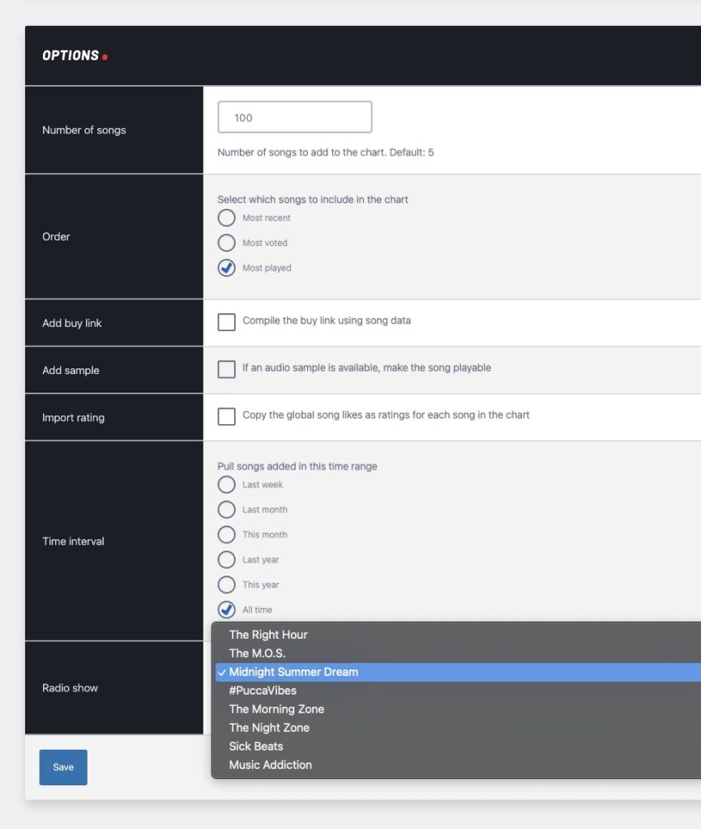Pick Midnight Summer Dream radio show option
701x829 pixels.
(x=293, y=672)
